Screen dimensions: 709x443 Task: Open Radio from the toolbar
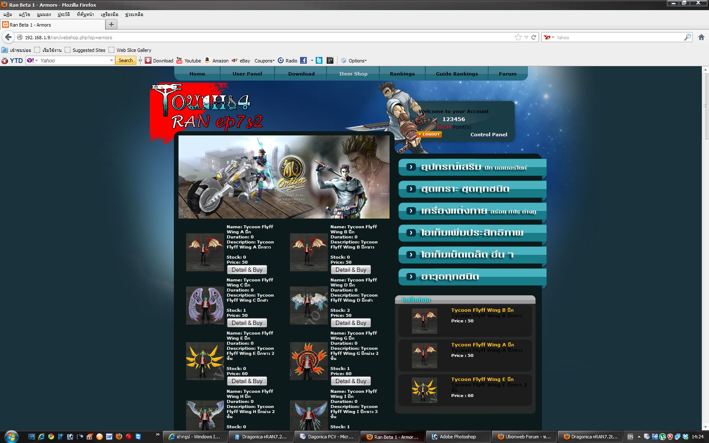[287, 61]
